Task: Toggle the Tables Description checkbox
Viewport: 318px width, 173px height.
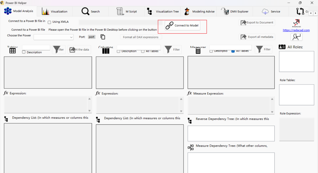Action: pyautogui.click(x=24, y=52)
